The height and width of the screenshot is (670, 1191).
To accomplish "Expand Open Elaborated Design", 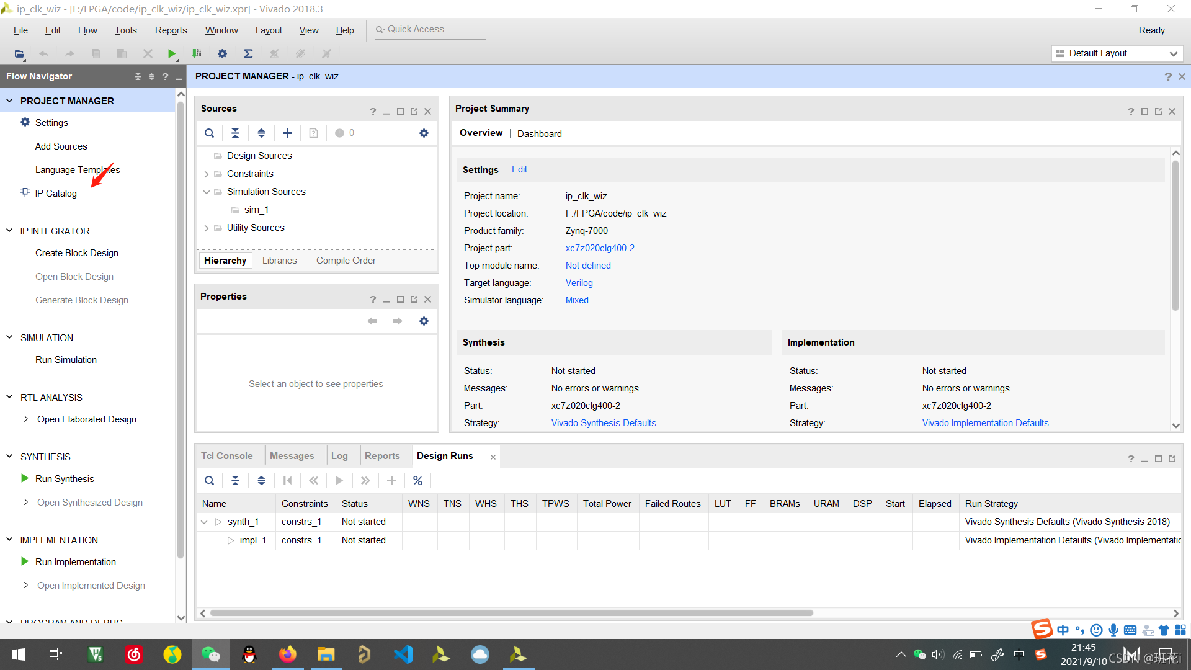I will pyautogui.click(x=25, y=419).
